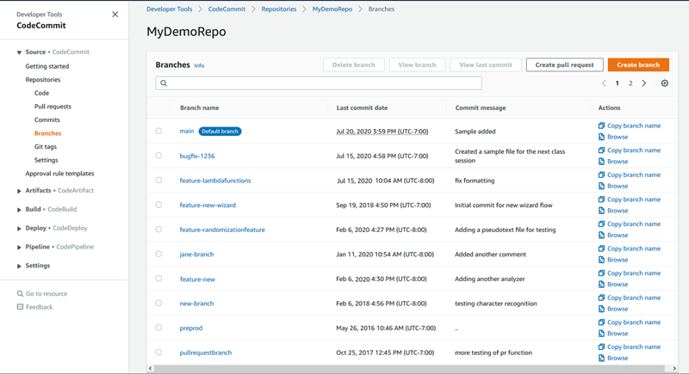
Task: Select the pullrequestbranch radio button
Action: click(x=158, y=353)
